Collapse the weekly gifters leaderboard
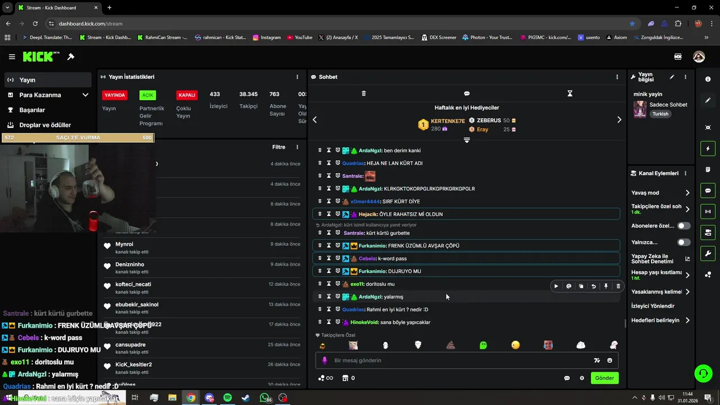Screen dimensions: 720x405 [x=466, y=140]
